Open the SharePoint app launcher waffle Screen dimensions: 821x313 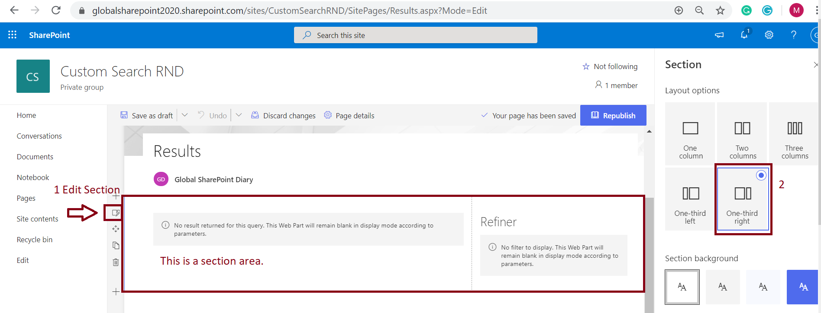coord(12,35)
